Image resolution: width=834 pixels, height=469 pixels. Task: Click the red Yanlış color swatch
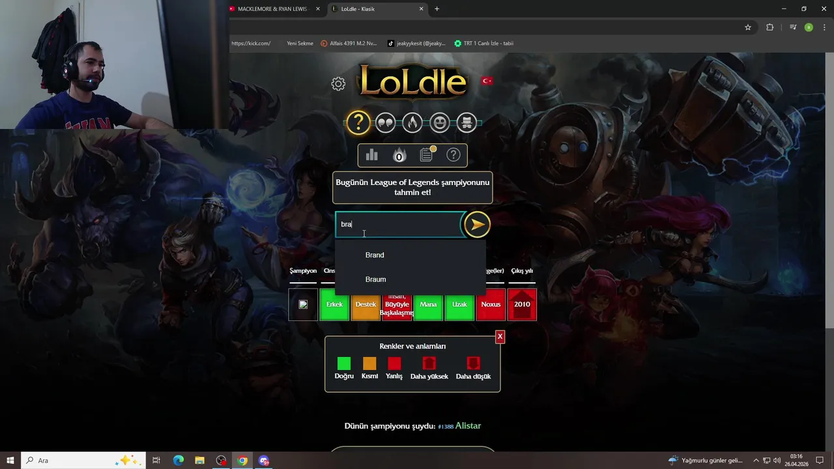[x=394, y=363]
